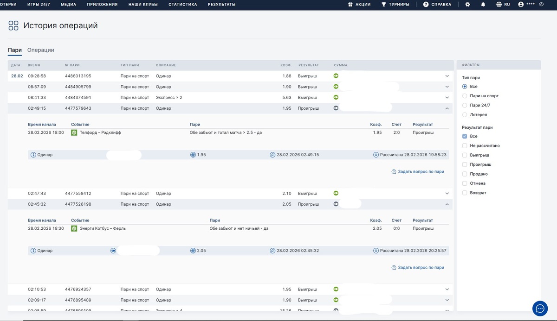Enable the Продано checkbox
Viewport: 557px width, 321px height.
465,174
